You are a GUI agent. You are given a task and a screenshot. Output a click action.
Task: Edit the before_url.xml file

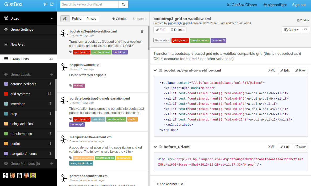pos(285,147)
